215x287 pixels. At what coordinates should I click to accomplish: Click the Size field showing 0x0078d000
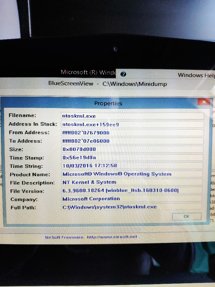[x=132, y=149]
